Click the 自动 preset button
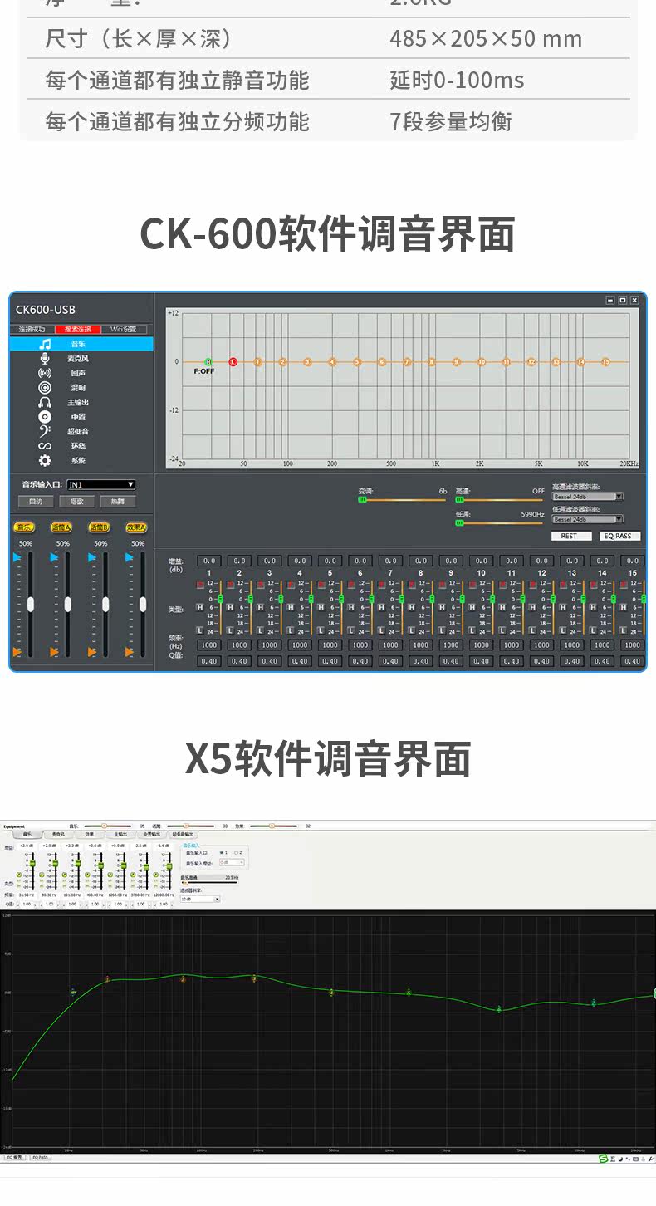Image resolution: width=656 pixels, height=1206 pixels. (36, 502)
